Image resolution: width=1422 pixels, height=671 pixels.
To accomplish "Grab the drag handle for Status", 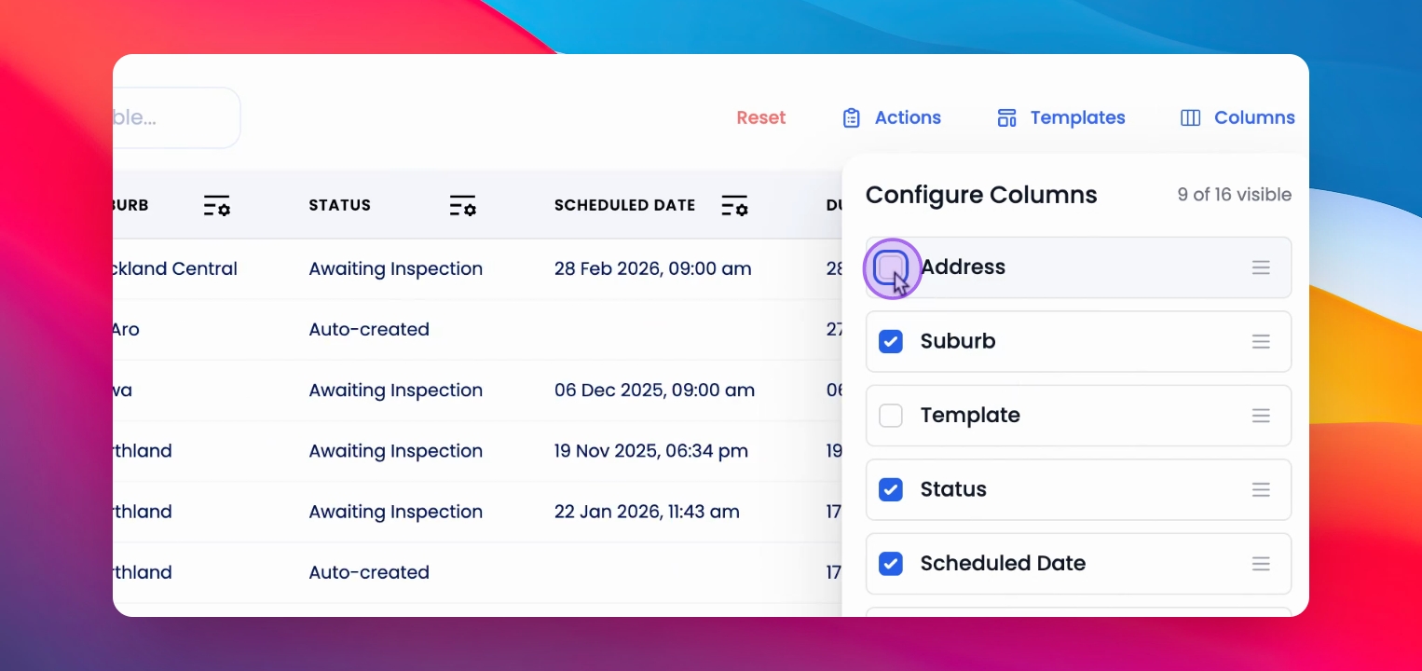I will [x=1261, y=489].
